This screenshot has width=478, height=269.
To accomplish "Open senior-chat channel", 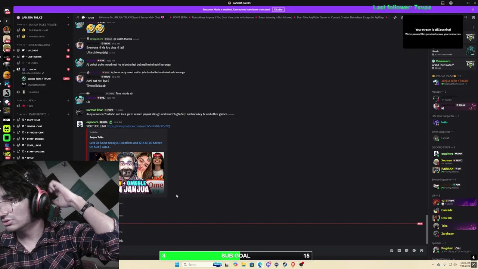I will pos(42,126).
